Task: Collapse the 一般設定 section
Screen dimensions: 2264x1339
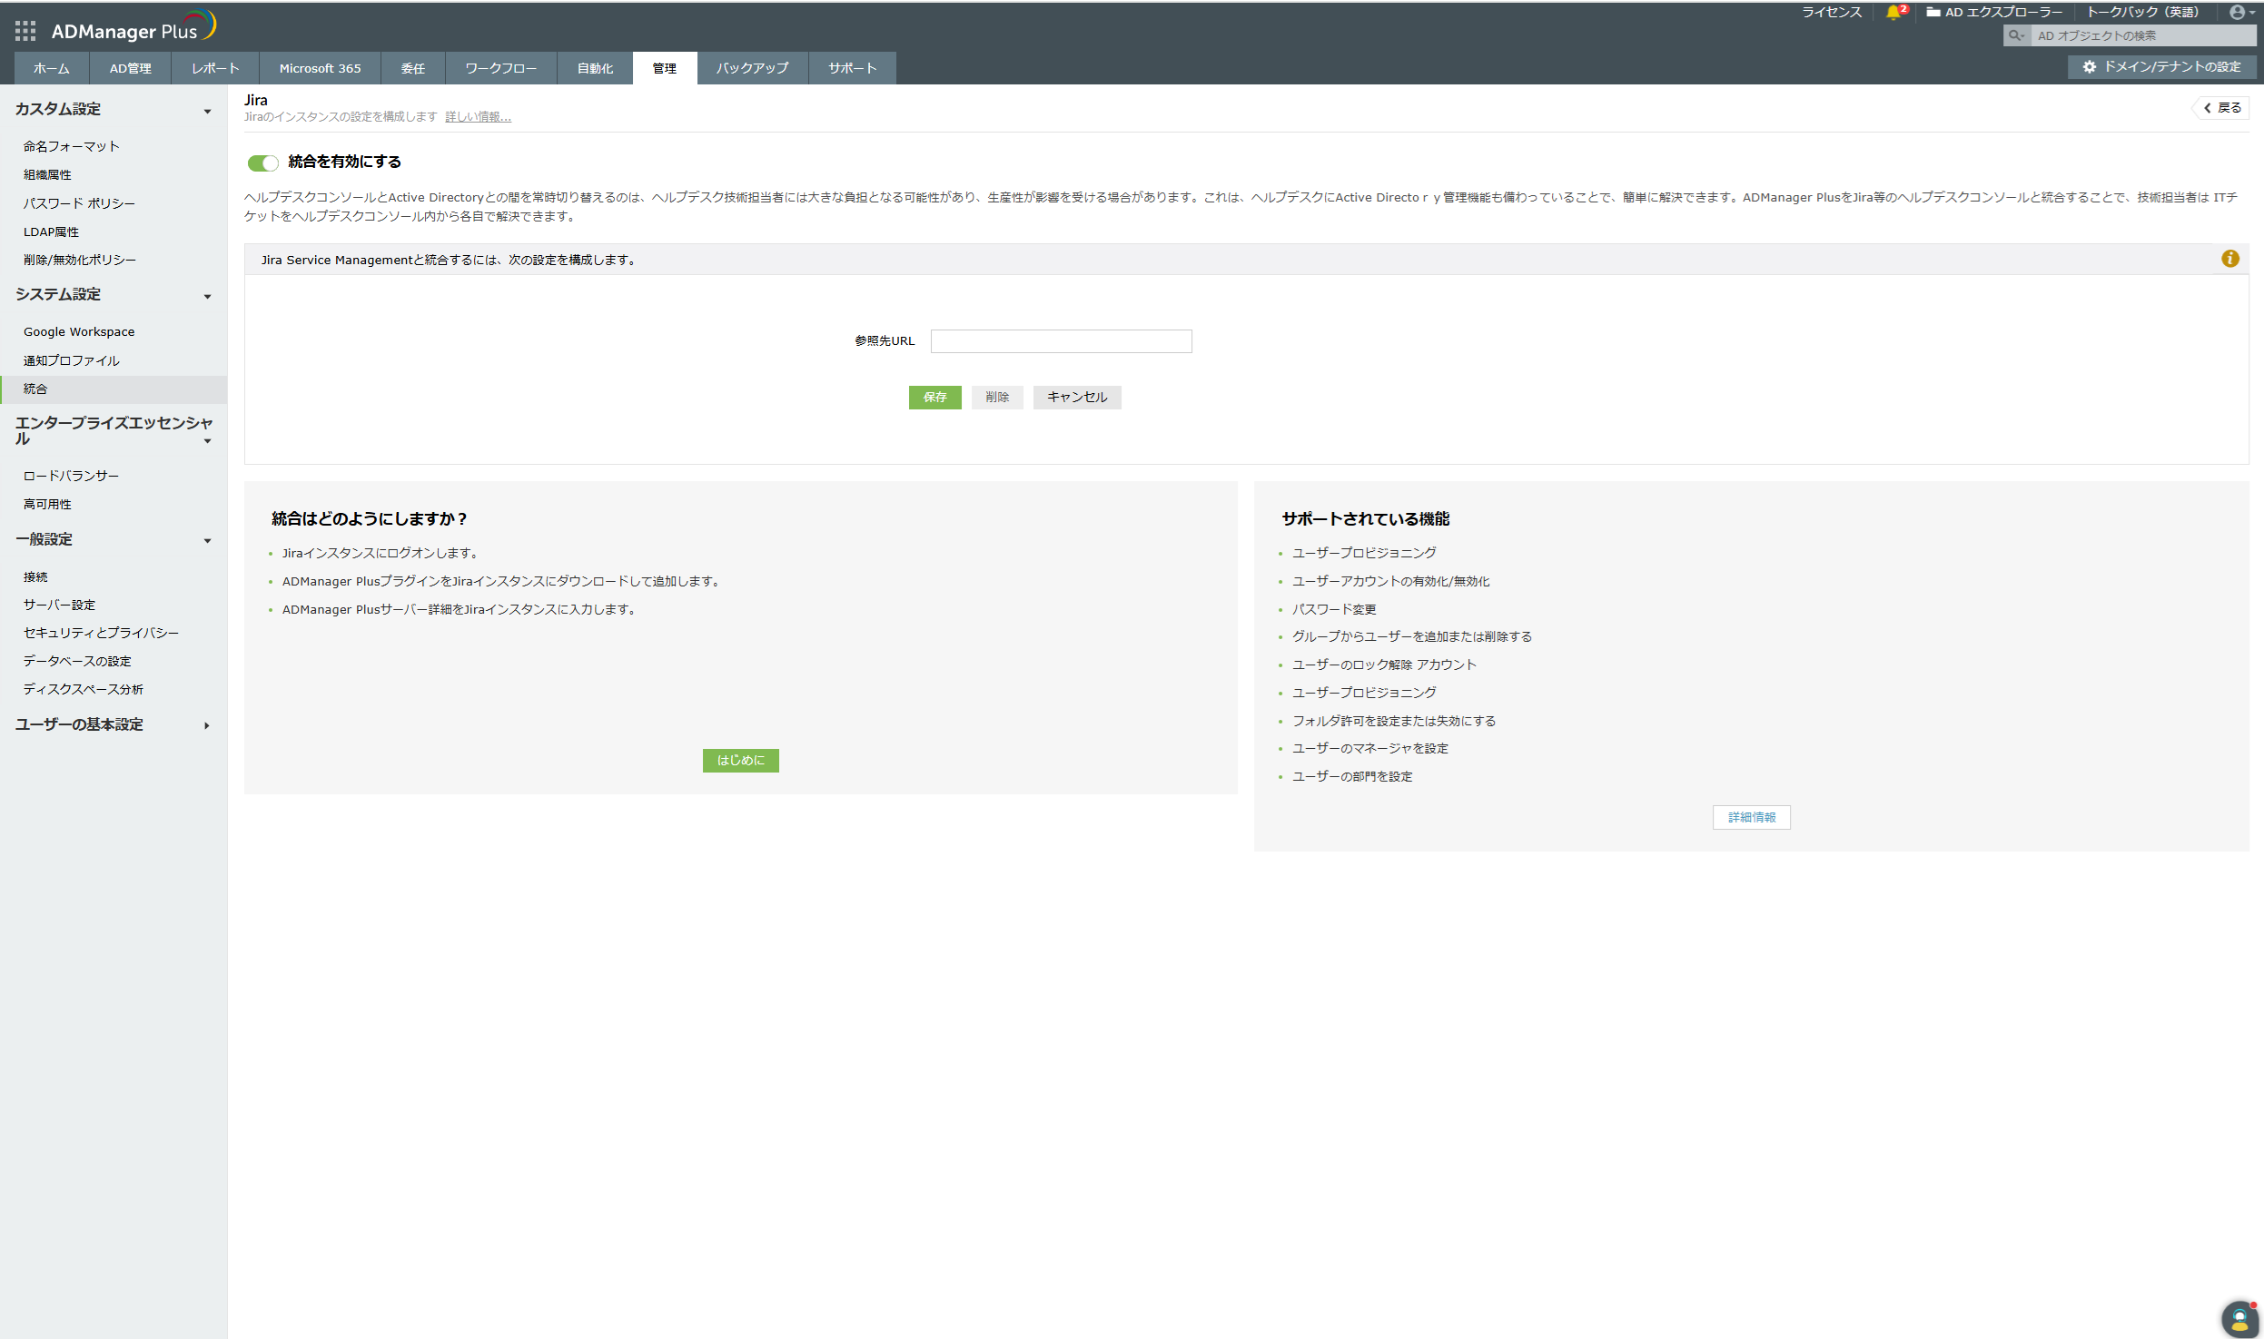Action: [207, 541]
